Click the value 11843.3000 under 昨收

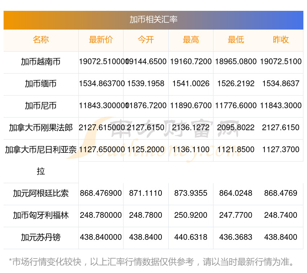coord(281,106)
